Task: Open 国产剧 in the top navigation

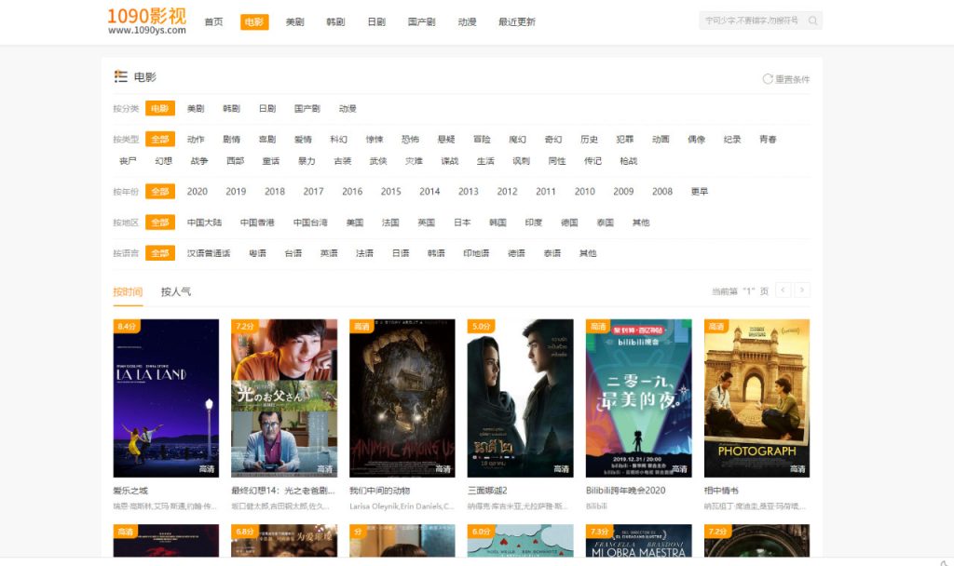Action: coord(421,22)
